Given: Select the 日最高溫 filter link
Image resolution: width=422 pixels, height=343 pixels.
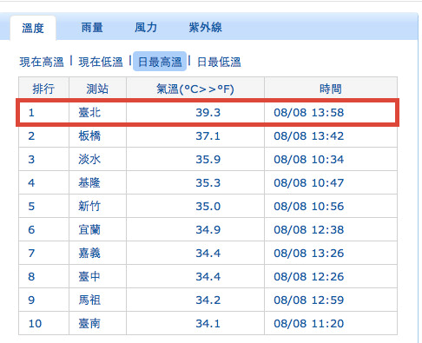Looking at the screenshot, I should click(160, 62).
